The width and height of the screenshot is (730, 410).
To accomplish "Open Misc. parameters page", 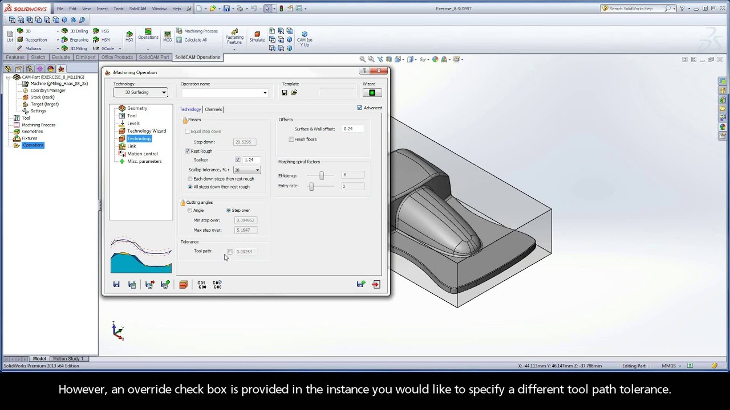I will 144,161.
